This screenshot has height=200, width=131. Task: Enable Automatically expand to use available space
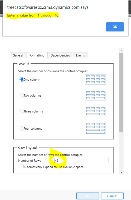[21, 166]
